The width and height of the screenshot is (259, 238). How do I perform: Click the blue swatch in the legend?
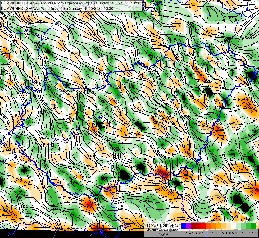(x=183, y=226)
